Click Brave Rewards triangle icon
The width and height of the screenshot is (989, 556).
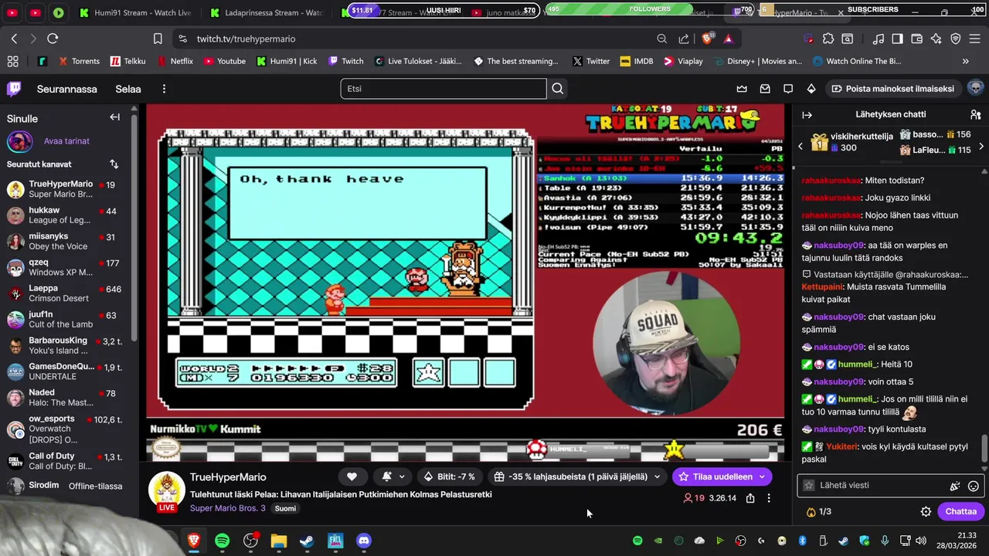(x=728, y=39)
